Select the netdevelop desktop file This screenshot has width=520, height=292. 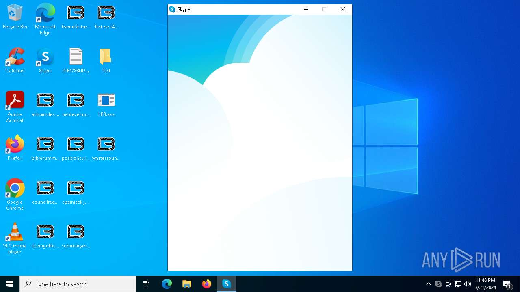[76, 105]
